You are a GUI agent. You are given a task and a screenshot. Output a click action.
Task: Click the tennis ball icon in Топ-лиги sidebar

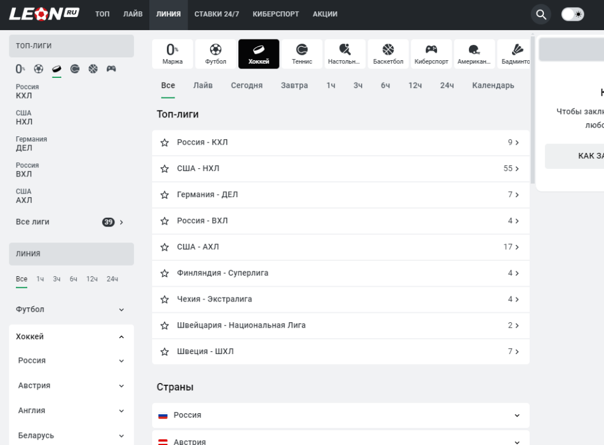tap(75, 69)
